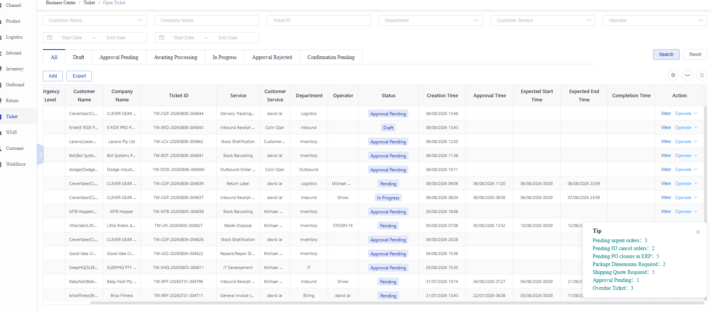The height and width of the screenshot is (311, 711).
Task: Expand the Operator dropdown filter
Action: pos(655,20)
